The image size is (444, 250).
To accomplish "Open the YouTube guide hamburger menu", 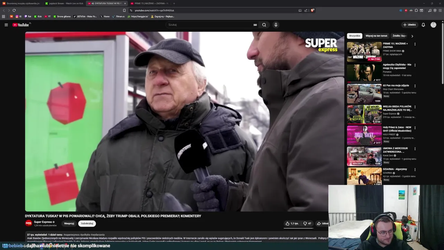I will [6, 25].
